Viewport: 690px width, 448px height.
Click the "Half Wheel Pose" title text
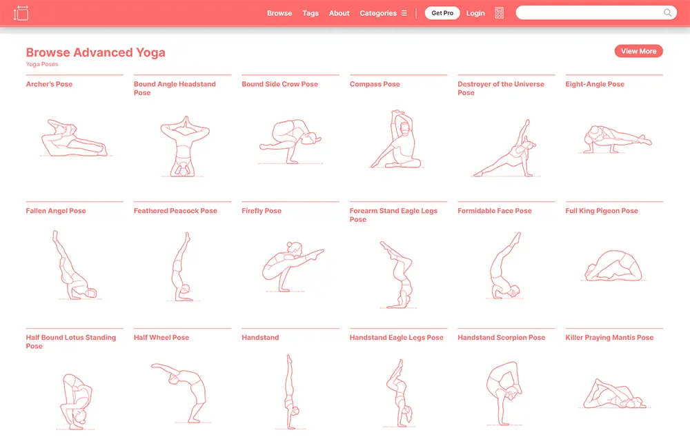pyautogui.click(x=161, y=337)
